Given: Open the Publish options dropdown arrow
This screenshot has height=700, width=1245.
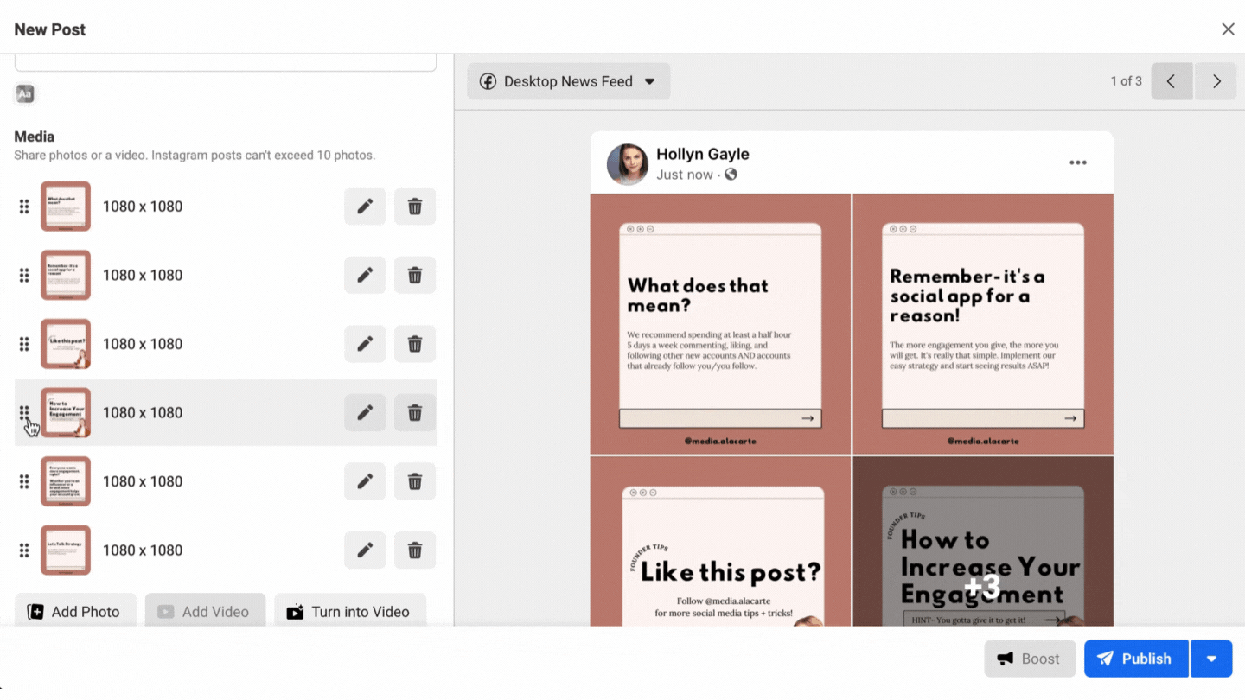Looking at the screenshot, I should [x=1211, y=659].
